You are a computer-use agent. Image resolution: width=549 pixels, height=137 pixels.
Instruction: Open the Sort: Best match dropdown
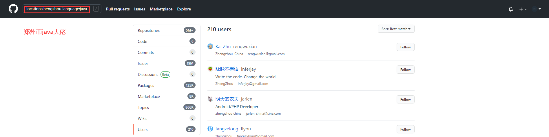click(396, 29)
